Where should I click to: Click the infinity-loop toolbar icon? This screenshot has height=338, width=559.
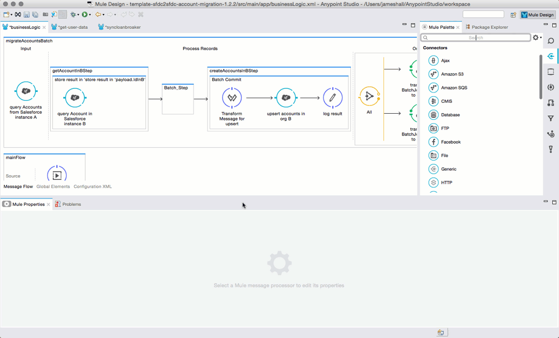pos(18,14)
